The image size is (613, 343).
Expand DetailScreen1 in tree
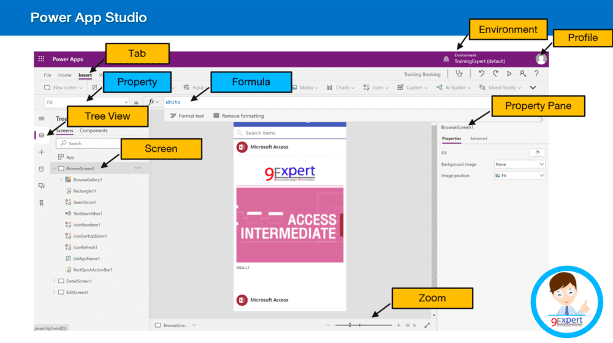tap(55, 281)
